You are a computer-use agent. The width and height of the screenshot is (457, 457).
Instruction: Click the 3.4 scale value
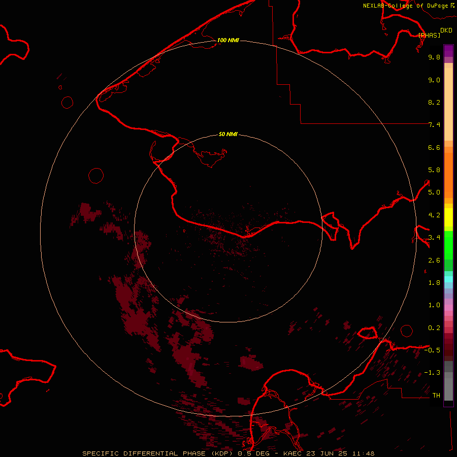(x=434, y=238)
